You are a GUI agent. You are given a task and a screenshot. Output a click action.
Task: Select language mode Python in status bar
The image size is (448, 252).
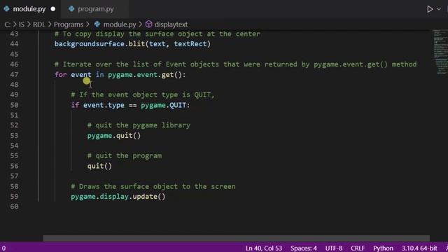(x=383, y=248)
